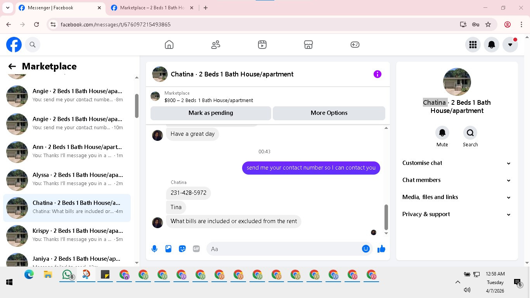This screenshot has width=530, height=298.
Task: Record a voice clip with microphone icon
Action: click(154, 249)
